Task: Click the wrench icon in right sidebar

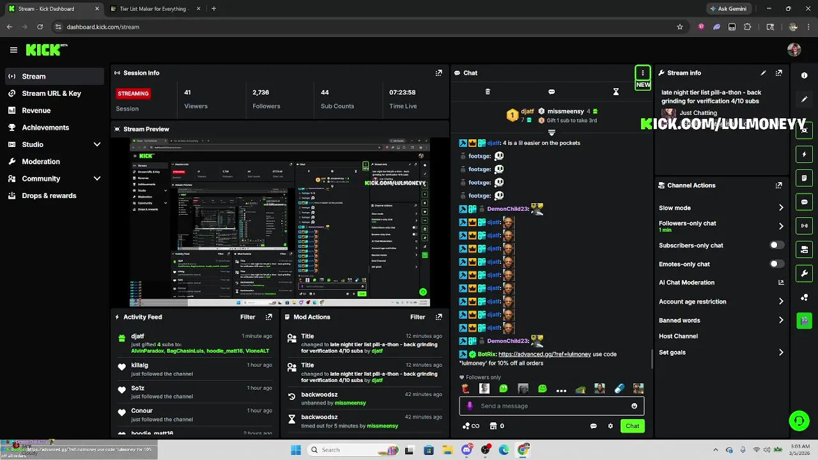Action: [804, 273]
